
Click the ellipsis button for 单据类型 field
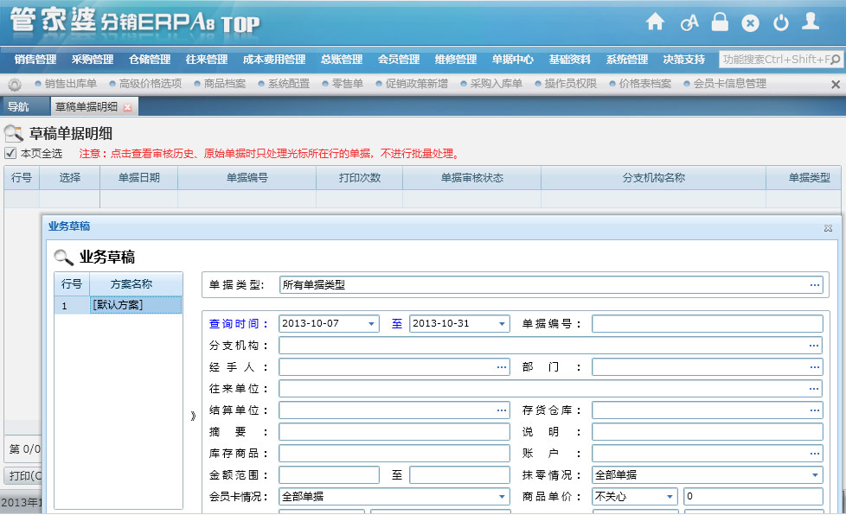click(x=815, y=284)
